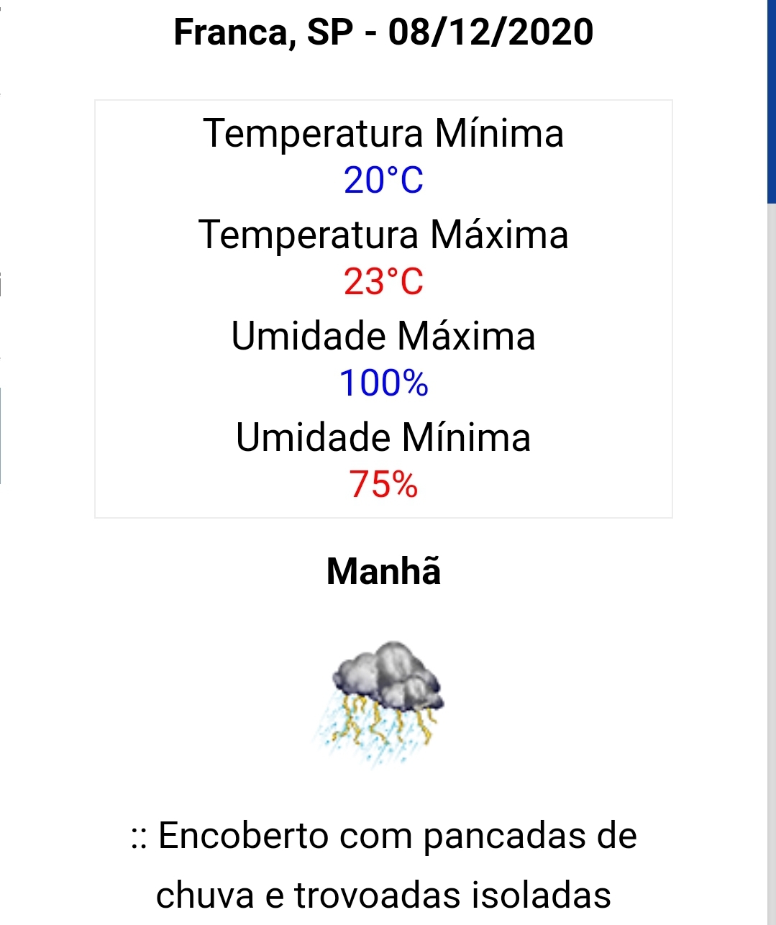
Task: Click the 23°C maximum temperature value
Action: [383, 282]
